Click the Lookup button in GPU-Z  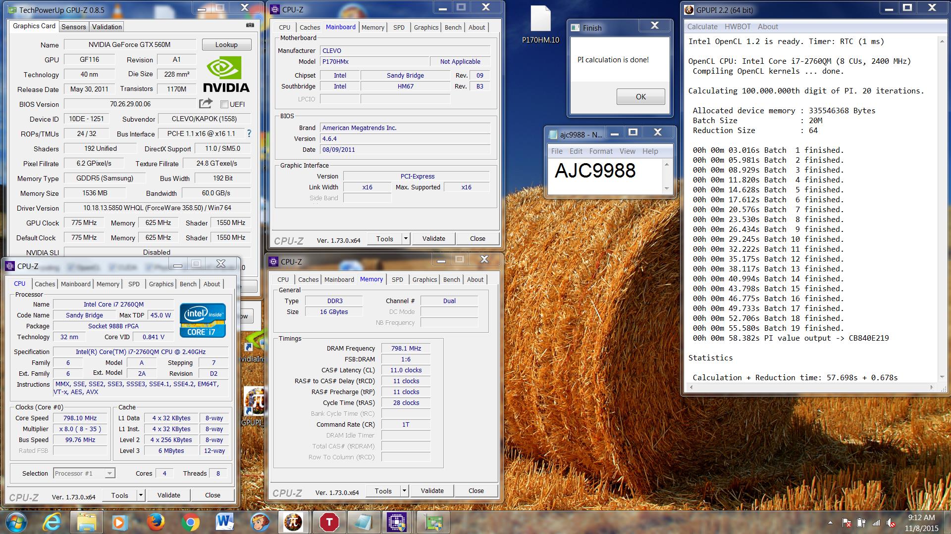pyautogui.click(x=226, y=44)
